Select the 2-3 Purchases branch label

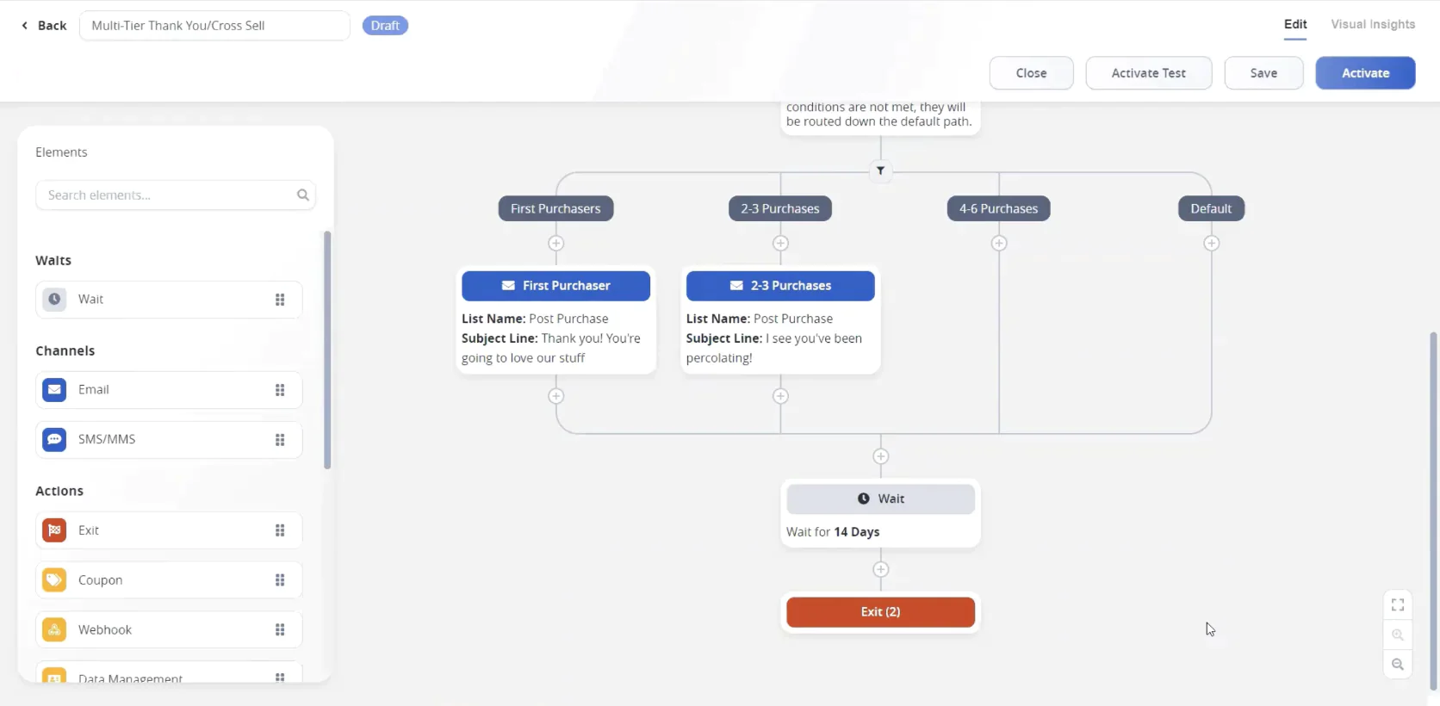click(780, 208)
